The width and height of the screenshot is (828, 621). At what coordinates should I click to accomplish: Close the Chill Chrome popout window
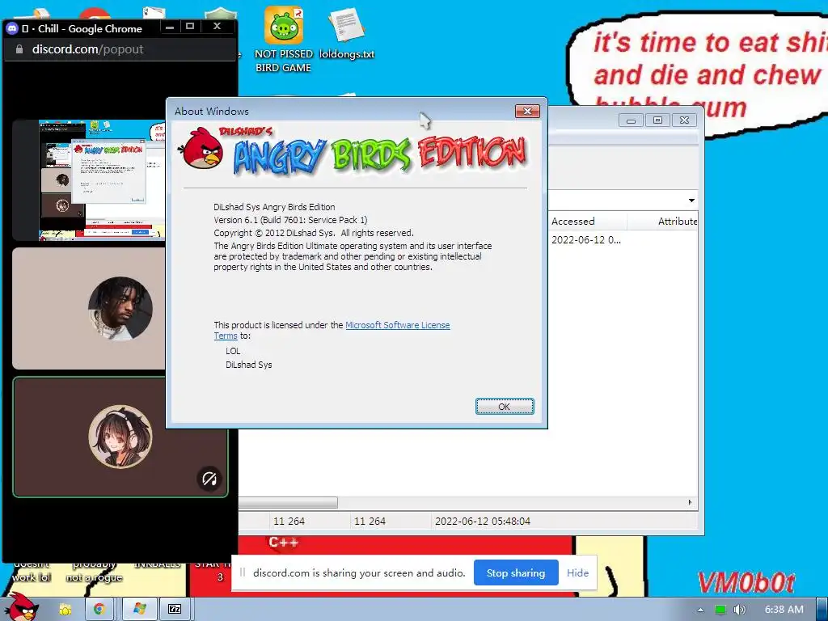tap(217, 27)
